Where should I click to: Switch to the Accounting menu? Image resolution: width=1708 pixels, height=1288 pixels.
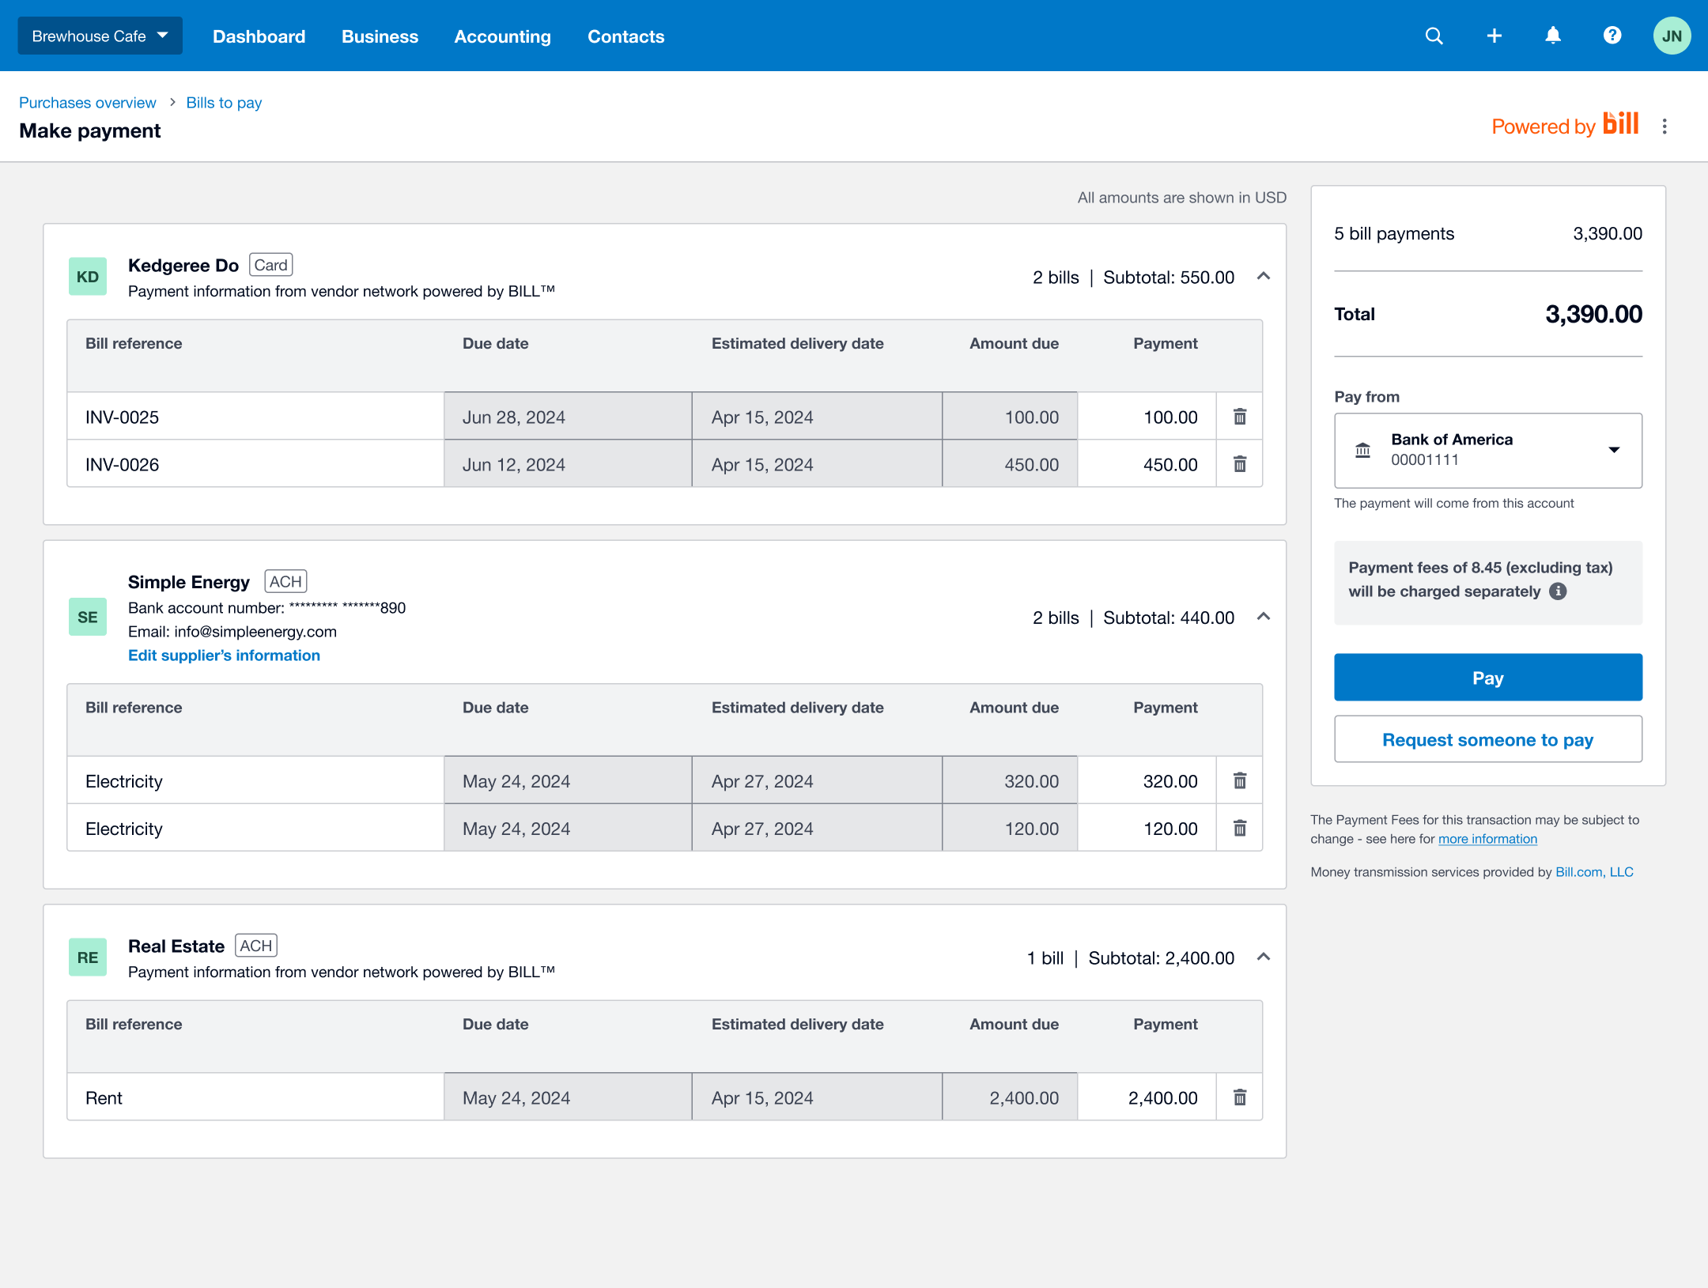coord(502,36)
